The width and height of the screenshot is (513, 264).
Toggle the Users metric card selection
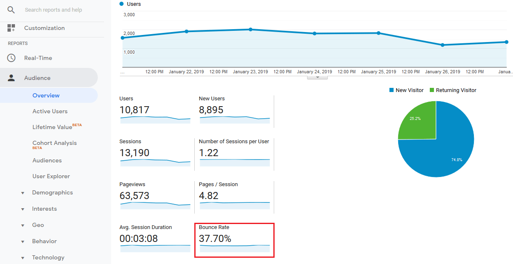(x=155, y=110)
